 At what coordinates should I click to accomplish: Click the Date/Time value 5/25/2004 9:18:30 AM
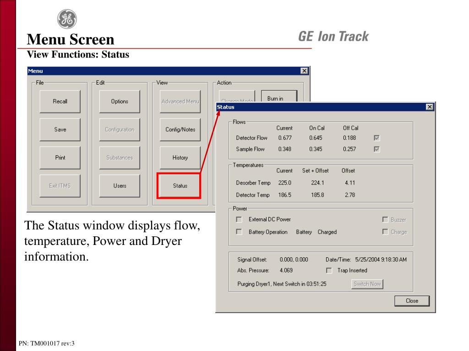(381, 260)
